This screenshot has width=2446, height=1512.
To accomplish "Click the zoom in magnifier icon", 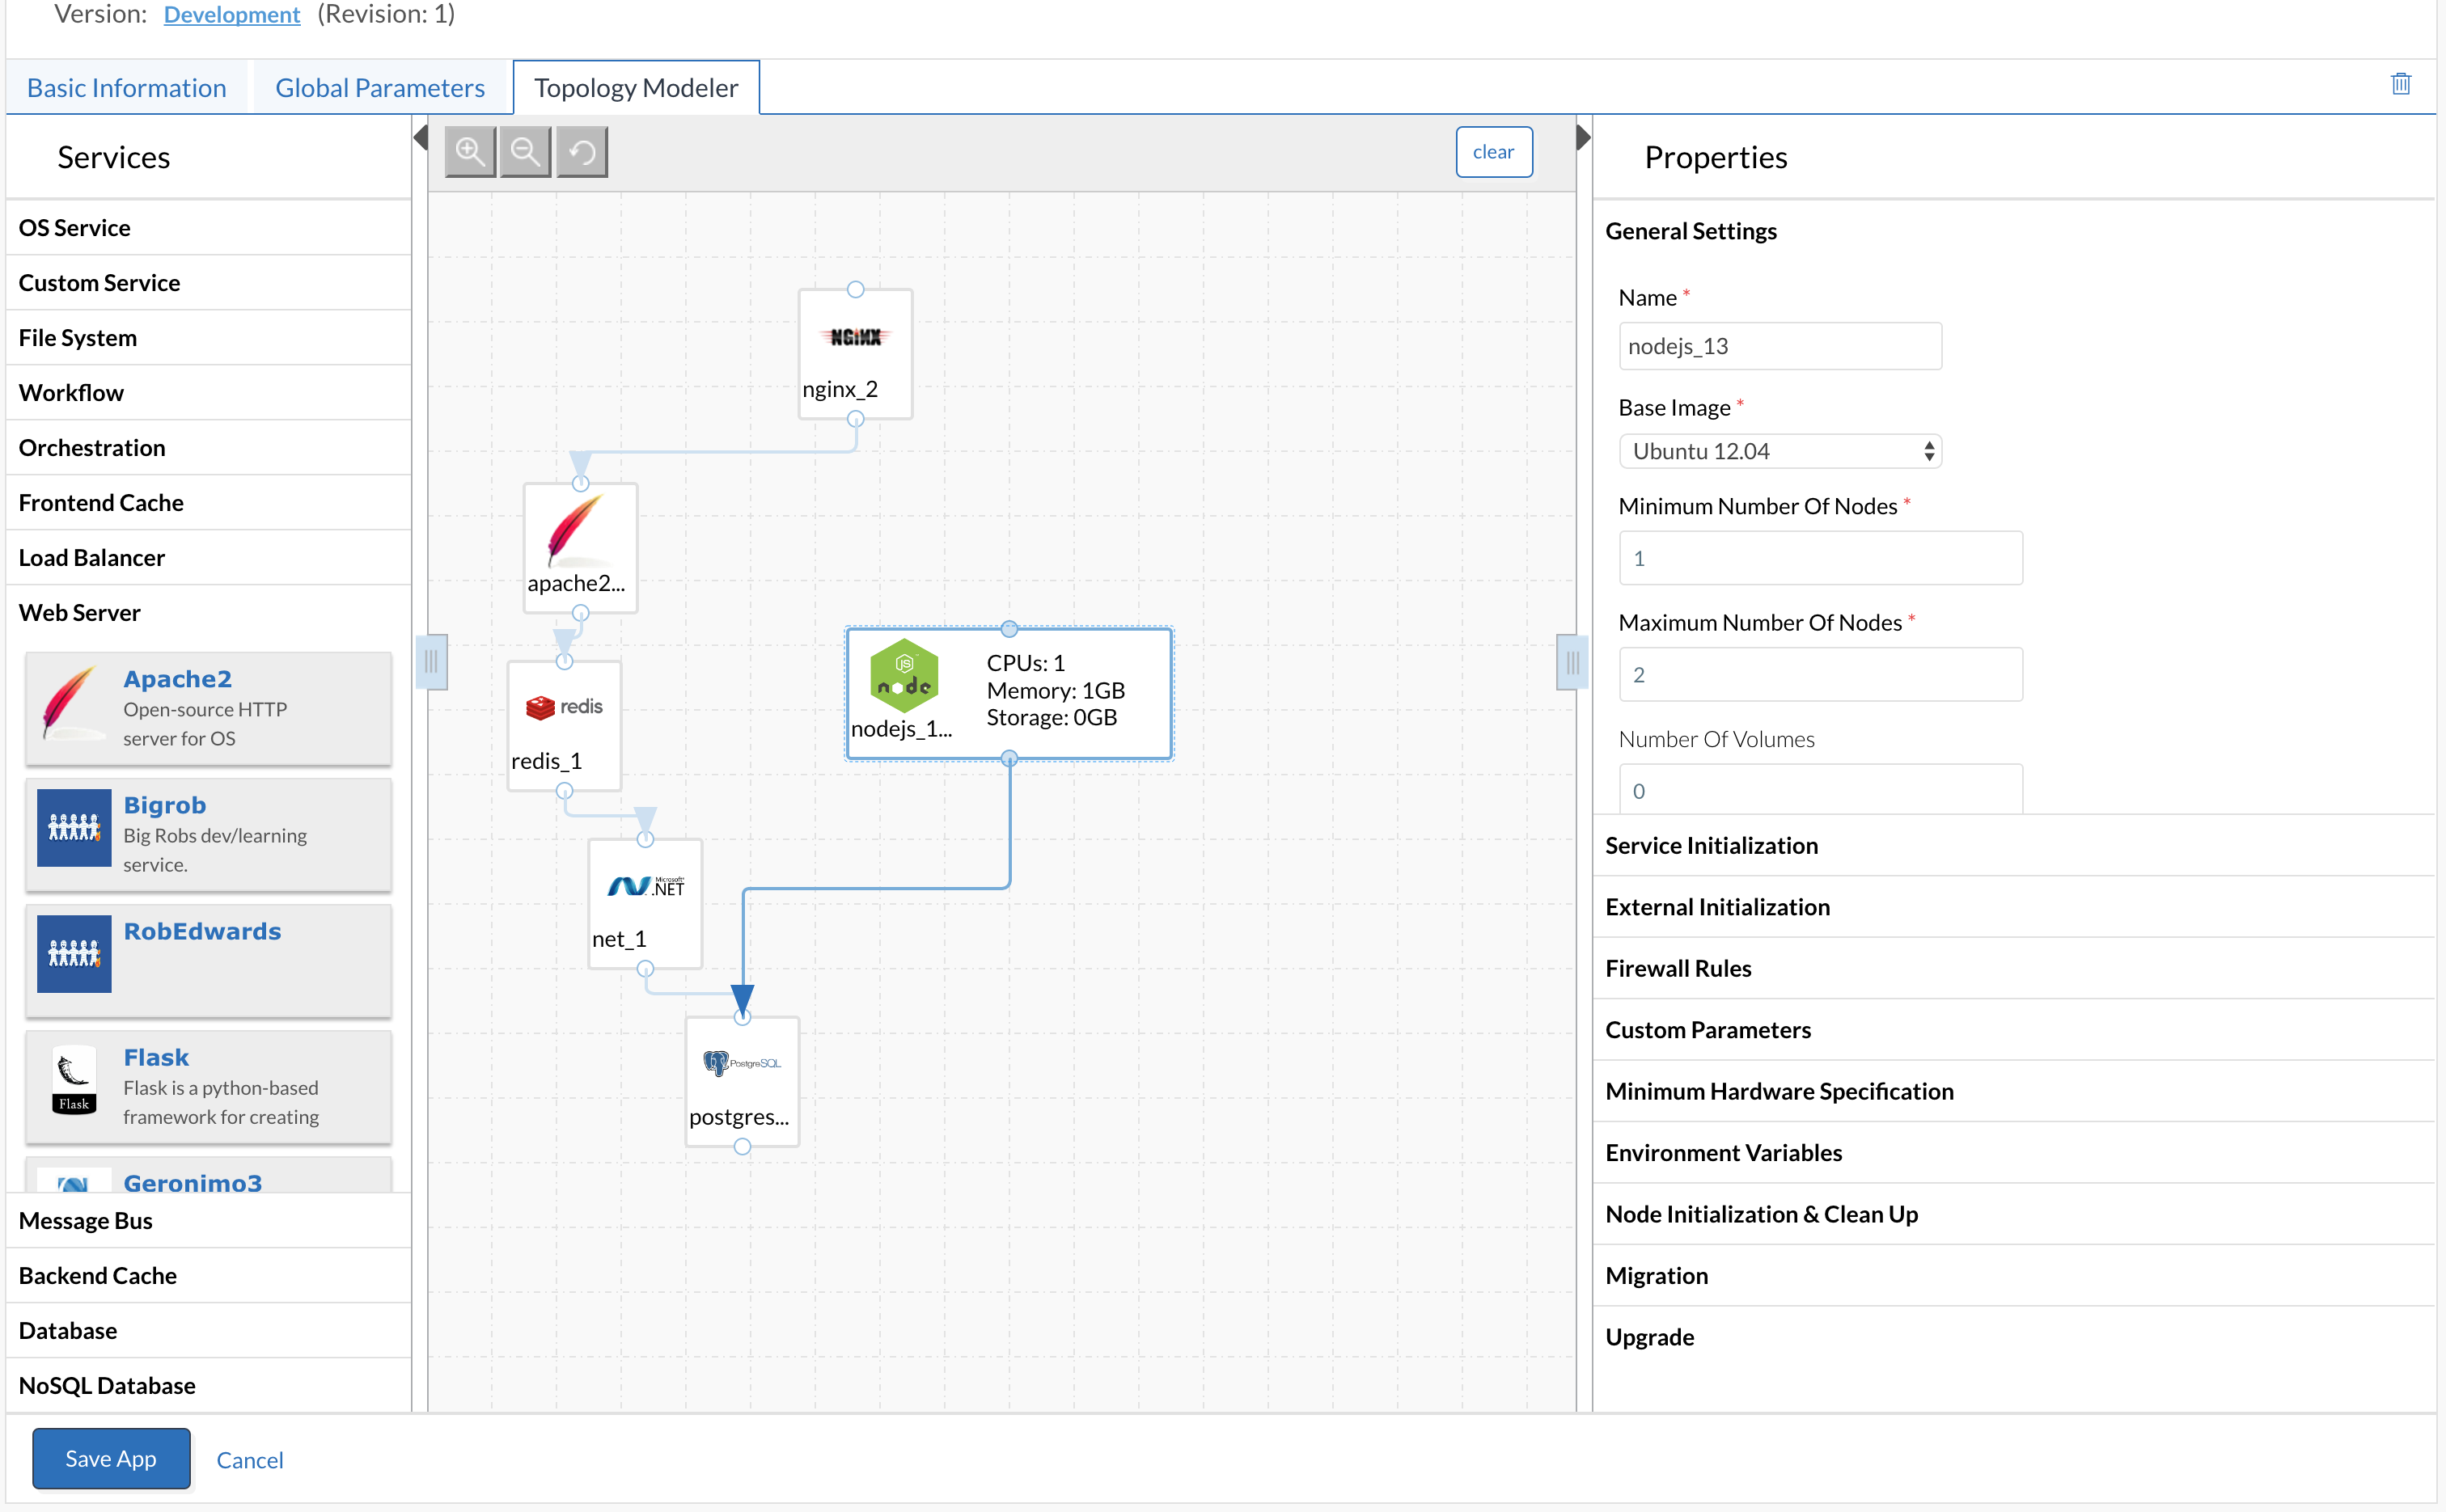I will (x=469, y=152).
